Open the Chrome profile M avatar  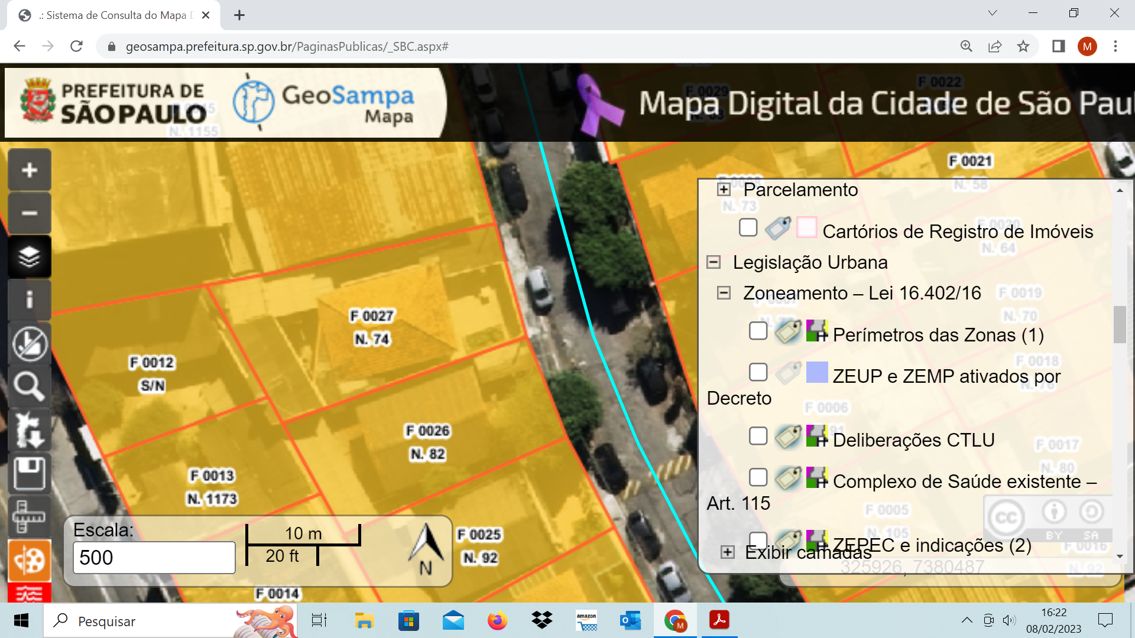point(1087,46)
